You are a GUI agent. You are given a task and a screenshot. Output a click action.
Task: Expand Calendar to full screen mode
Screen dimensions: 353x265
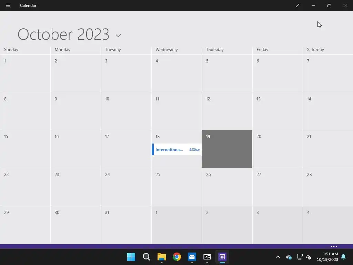coord(297,6)
